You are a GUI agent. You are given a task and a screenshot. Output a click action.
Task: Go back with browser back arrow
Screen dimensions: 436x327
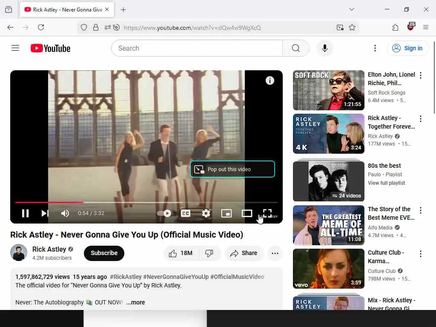coord(10,27)
